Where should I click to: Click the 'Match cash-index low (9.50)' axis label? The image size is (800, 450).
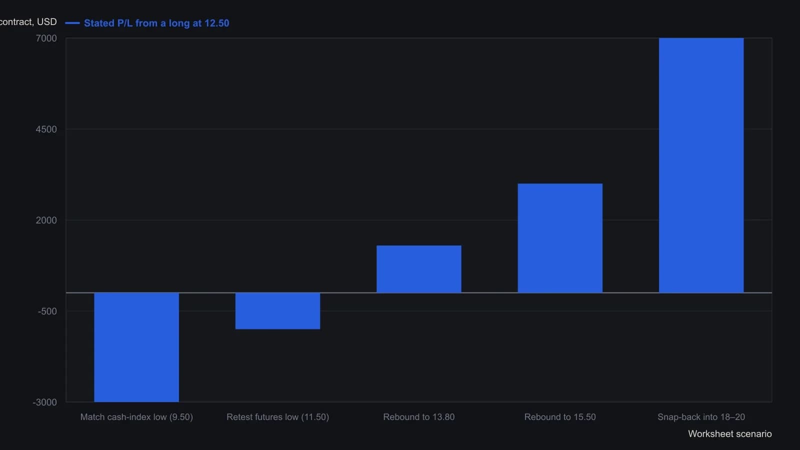point(136,417)
